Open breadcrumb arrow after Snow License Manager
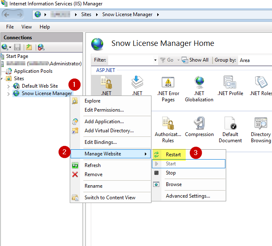Image resolution: width=272 pixels, height=246 pixels. (158, 14)
